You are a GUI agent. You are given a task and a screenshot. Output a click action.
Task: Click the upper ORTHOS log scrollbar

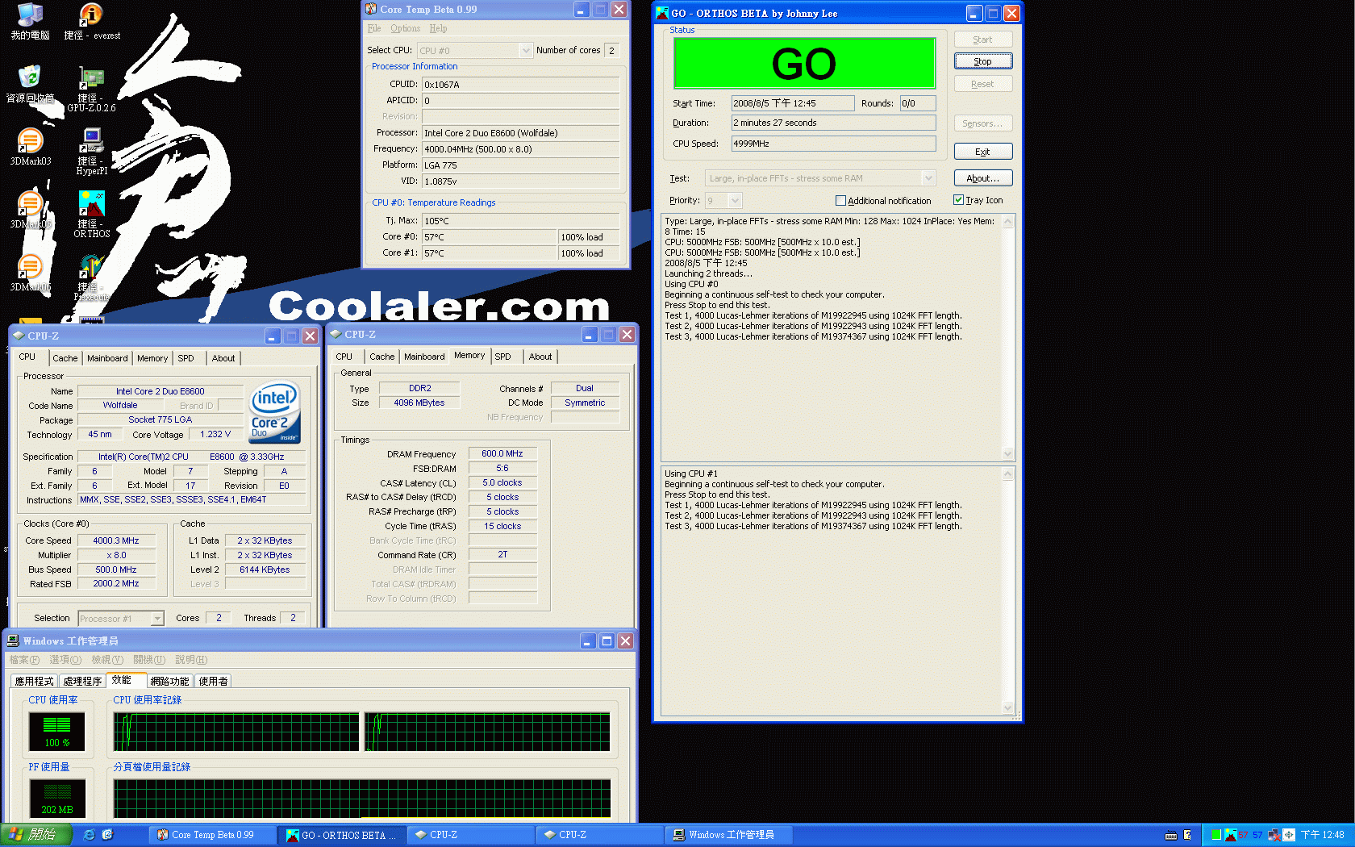pos(1007,337)
